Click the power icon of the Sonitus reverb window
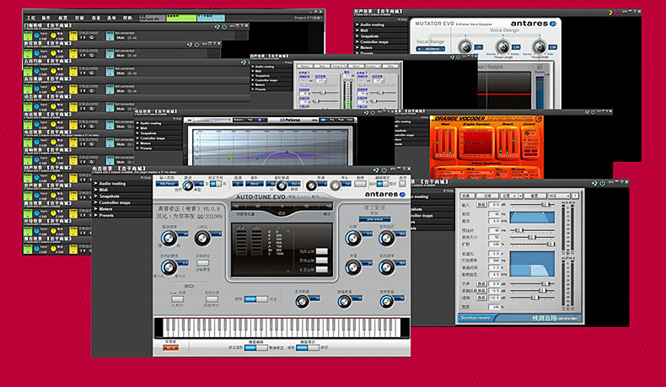The width and height of the screenshot is (666, 387). [x=602, y=183]
